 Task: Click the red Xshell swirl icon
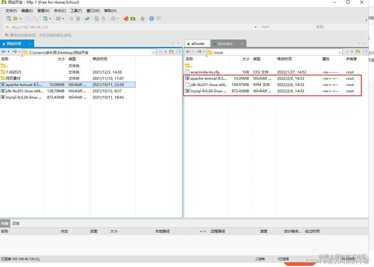coord(126,19)
